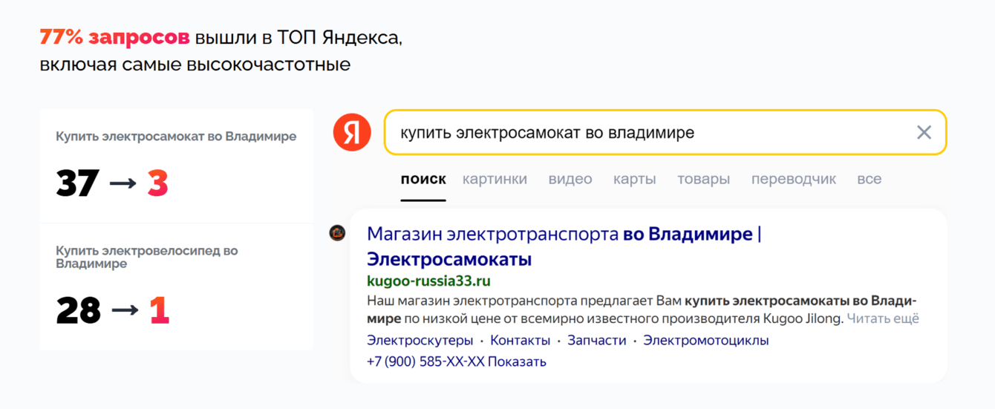Reveal the phone number via Показать
The width and height of the screenshot is (995, 409).
pyautogui.click(x=518, y=361)
